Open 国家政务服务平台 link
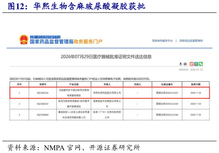 162,41
